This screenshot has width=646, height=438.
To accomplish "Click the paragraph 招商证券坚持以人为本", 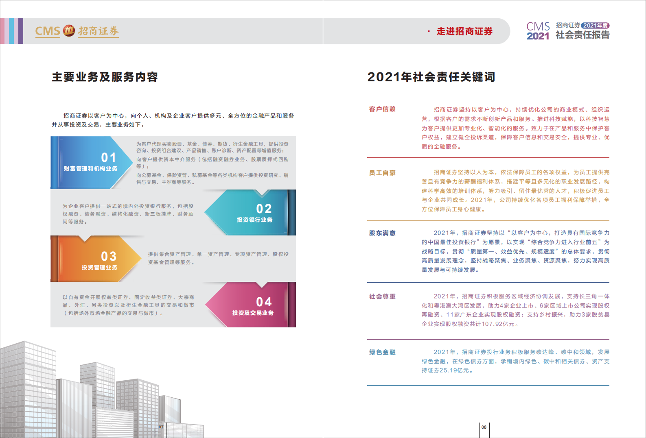I will (515, 191).
